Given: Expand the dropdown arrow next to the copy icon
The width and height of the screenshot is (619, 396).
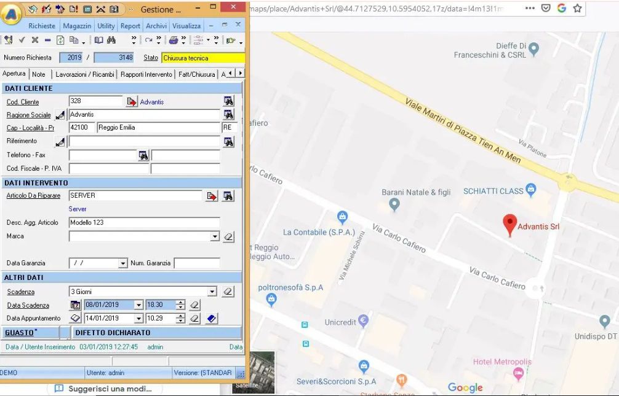Looking at the screenshot, I should [83, 42].
